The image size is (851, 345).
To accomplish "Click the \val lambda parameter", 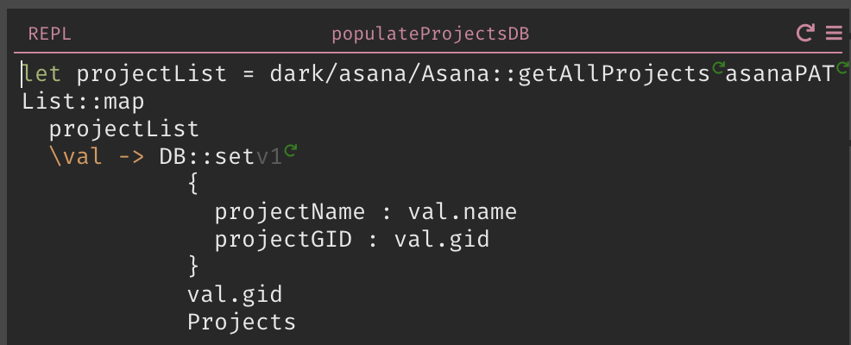I will point(76,157).
